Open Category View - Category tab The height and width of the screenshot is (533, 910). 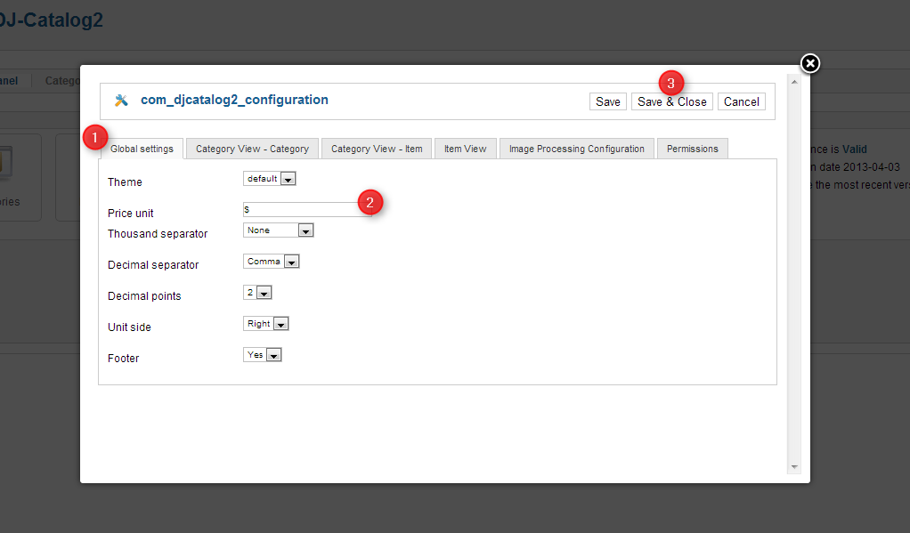tap(252, 149)
